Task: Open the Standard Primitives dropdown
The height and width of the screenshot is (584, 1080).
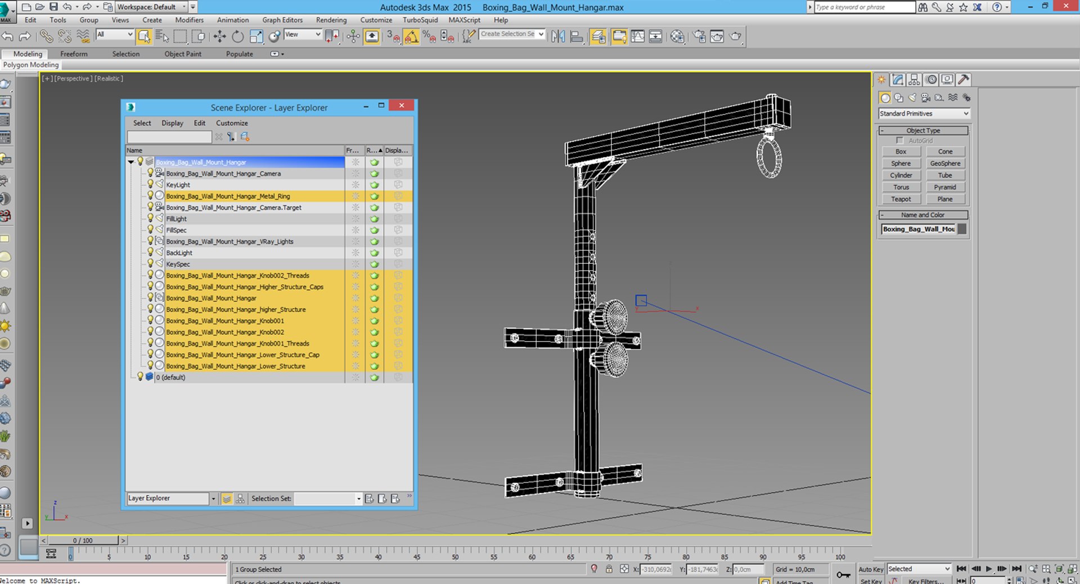Action: point(924,114)
